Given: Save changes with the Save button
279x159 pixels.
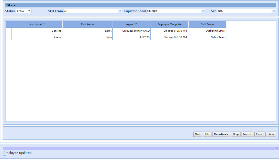Looking at the screenshot, I should pyautogui.click(x=271, y=134).
